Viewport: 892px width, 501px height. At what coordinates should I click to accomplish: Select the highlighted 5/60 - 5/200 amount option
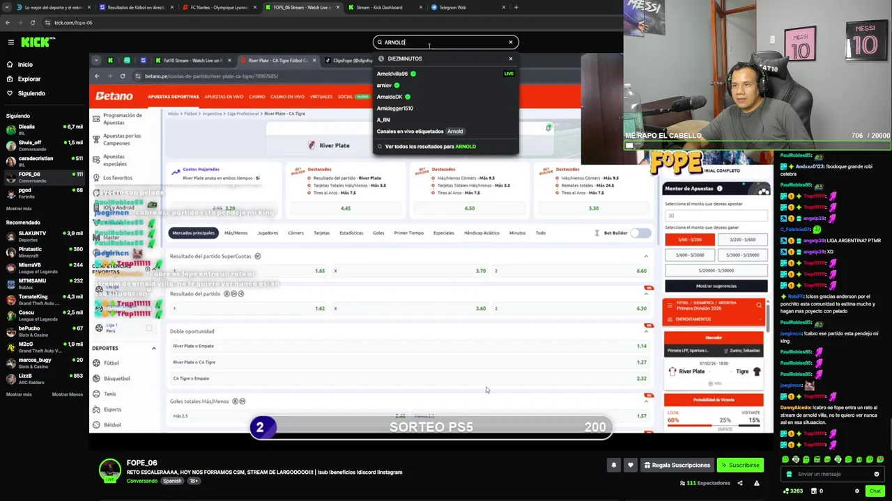point(690,239)
